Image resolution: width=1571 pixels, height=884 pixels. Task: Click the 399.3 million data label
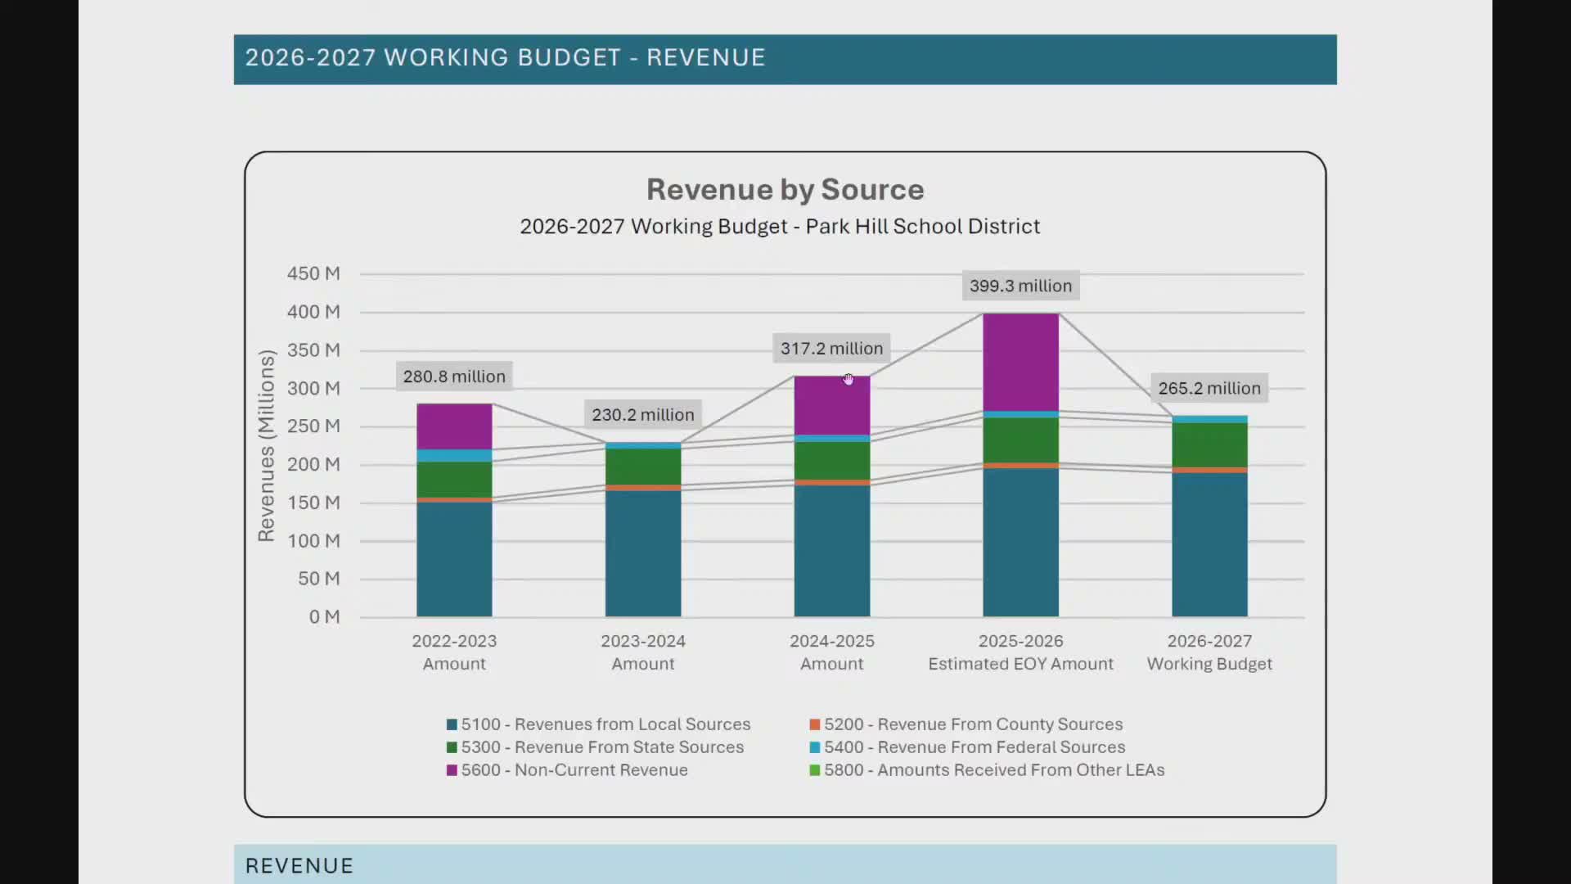tap(1020, 286)
